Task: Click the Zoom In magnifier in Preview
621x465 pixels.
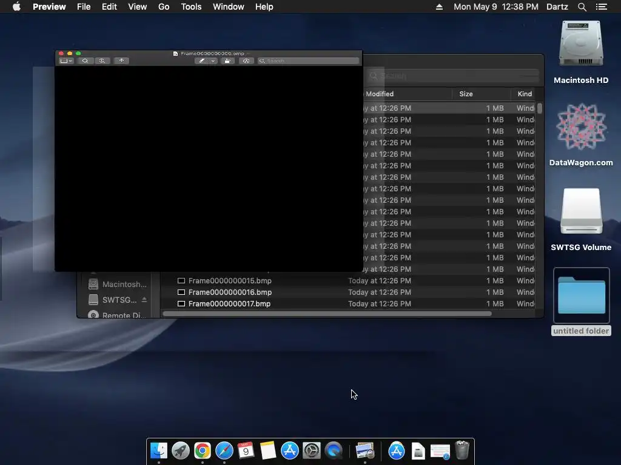Action: (x=102, y=61)
